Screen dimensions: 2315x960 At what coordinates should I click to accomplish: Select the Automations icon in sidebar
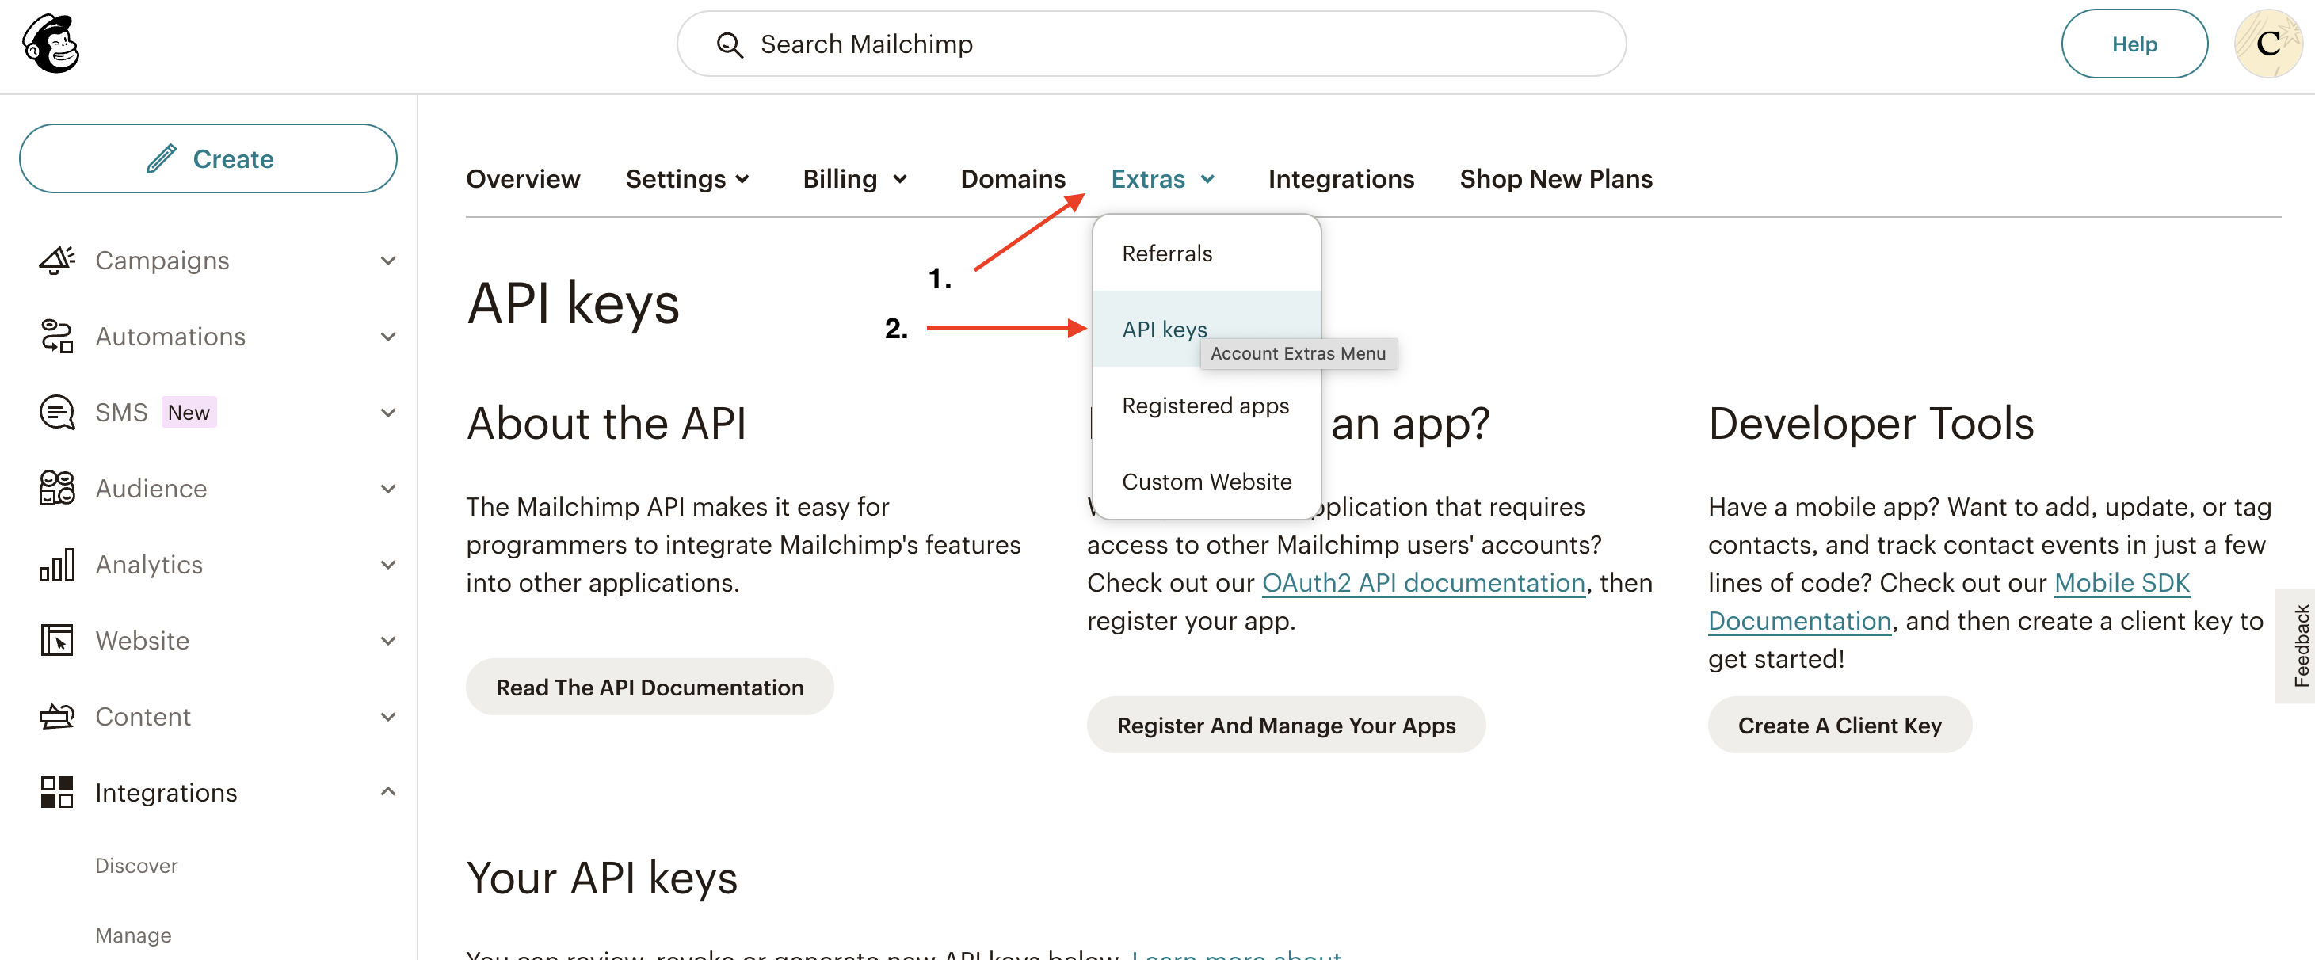tap(55, 336)
